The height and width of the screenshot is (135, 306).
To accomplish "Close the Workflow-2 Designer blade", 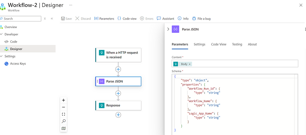I will (x=301, y=5).
